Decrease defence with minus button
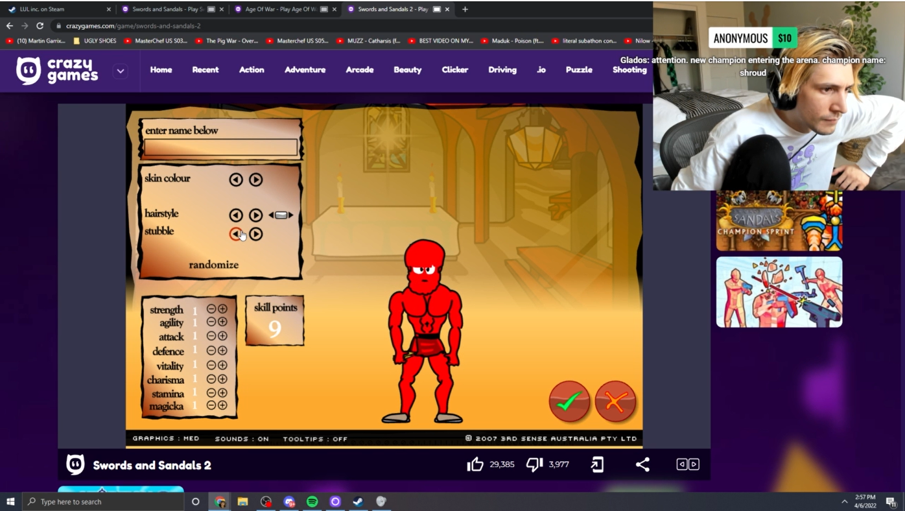This screenshot has height=511, width=905. pos(211,350)
